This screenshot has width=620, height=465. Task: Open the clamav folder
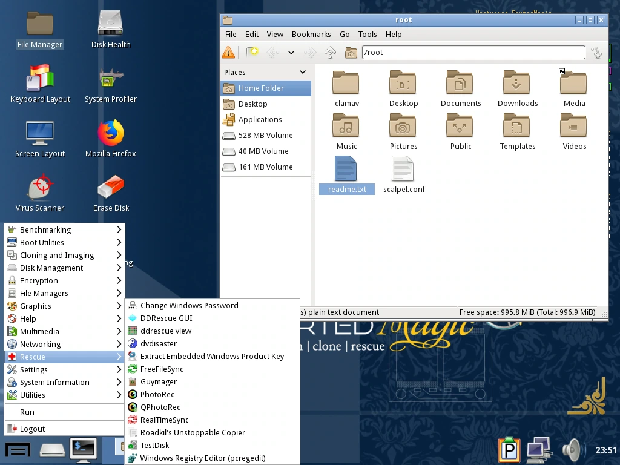coord(346,89)
